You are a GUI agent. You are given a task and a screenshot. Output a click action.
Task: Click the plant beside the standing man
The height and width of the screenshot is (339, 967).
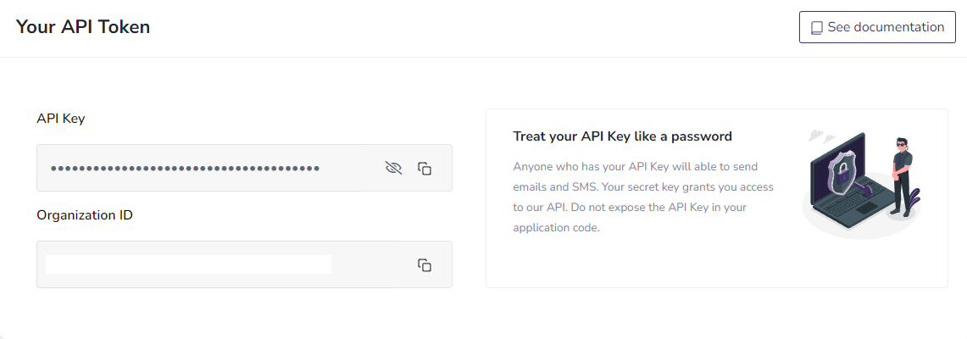pos(916,199)
